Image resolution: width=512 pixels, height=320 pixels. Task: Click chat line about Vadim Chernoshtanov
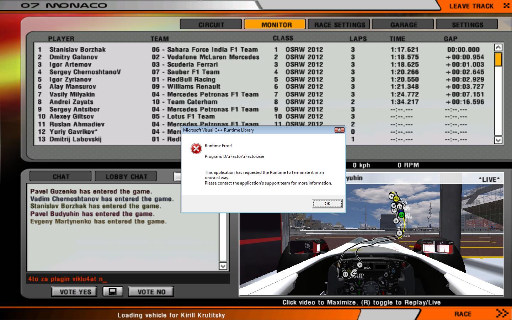coord(102,199)
